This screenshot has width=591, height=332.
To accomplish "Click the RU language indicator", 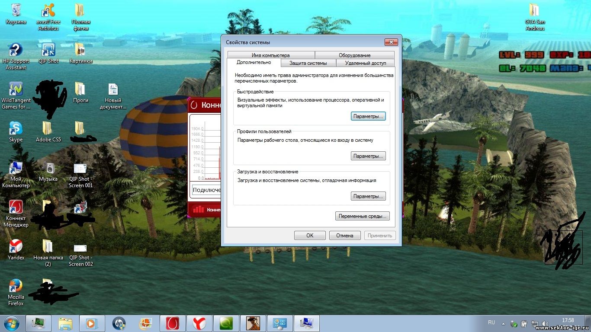I will coord(491,322).
